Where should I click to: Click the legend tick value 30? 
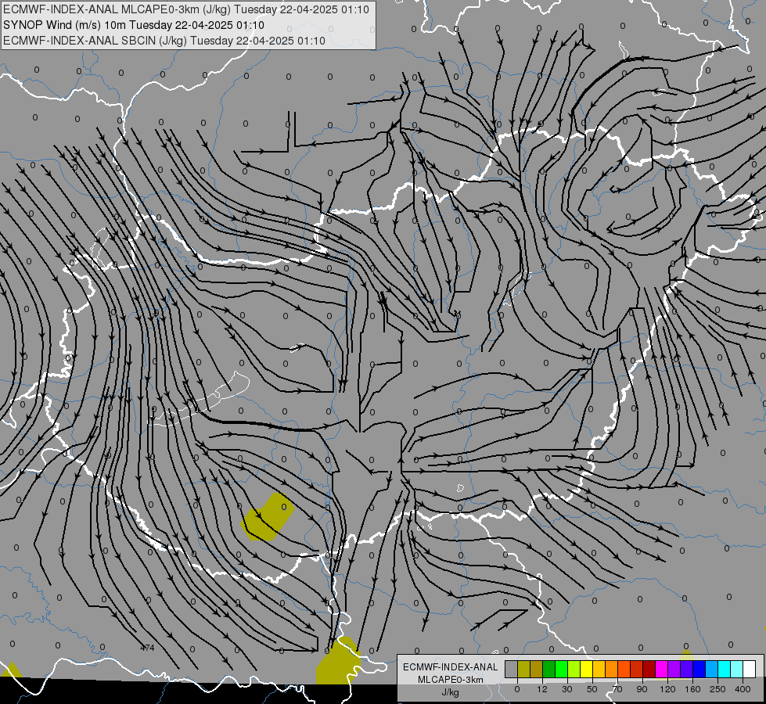click(567, 689)
